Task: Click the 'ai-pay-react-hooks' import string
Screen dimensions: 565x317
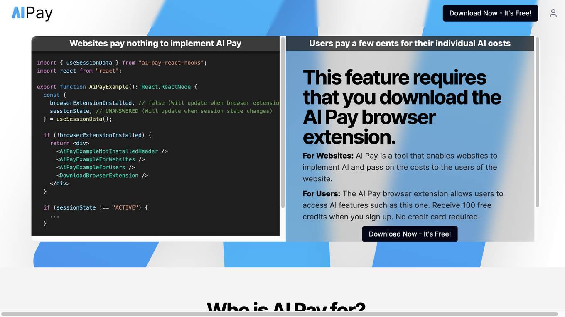Action: click(171, 63)
